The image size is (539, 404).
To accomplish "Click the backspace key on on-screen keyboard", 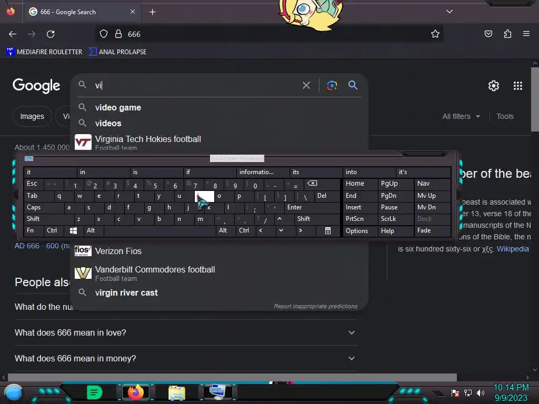I will [312, 184].
